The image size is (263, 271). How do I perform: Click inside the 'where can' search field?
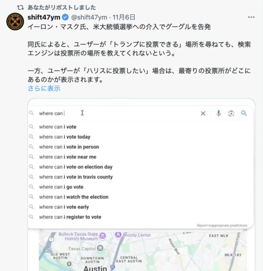119,114
